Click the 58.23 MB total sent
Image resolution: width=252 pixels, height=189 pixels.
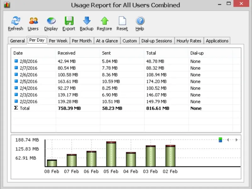pos(112,108)
